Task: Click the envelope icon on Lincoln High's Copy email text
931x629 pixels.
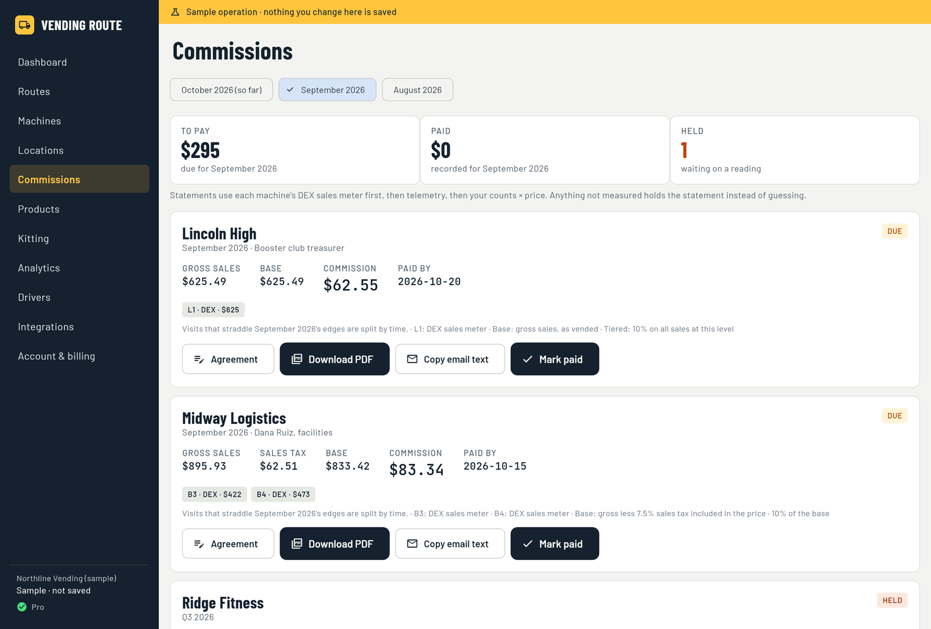Action: [412, 359]
